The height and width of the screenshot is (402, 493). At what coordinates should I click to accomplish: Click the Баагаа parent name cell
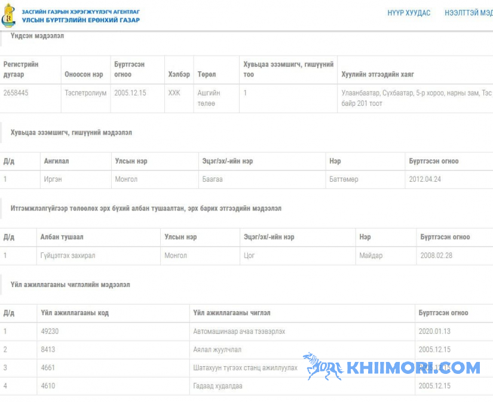213,179
